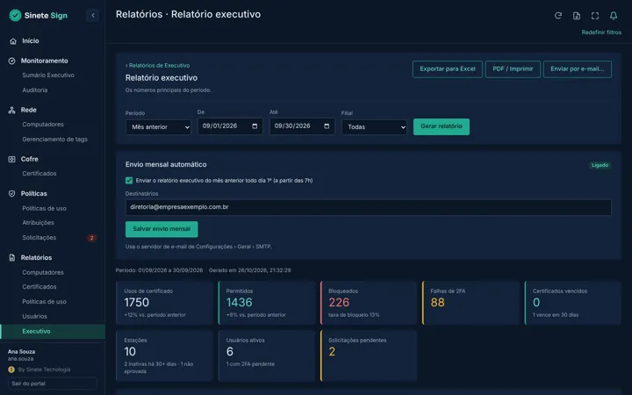Click the Relatórios section header in sidebar
Screen dimensions: 632x395
[x=36, y=257]
